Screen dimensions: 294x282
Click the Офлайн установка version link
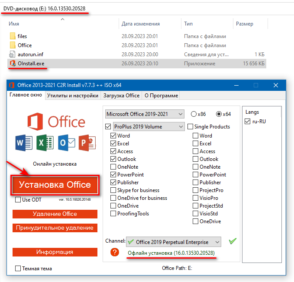coord(171,253)
